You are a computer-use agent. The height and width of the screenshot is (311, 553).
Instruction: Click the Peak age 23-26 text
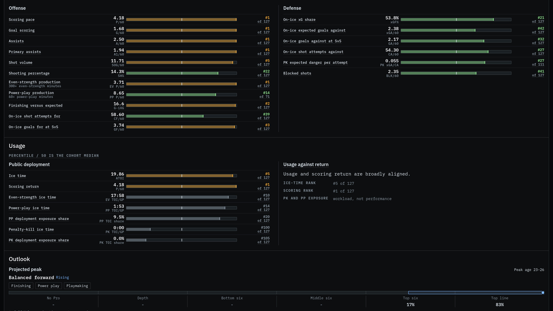click(529, 270)
